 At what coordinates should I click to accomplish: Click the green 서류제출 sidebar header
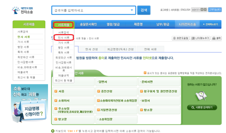point(29,24)
